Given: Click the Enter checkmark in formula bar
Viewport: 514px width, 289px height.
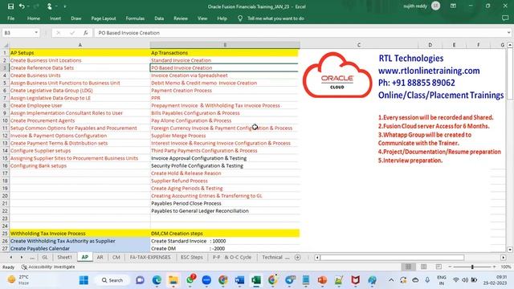Looking at the screenshot, I should (72, 33).
